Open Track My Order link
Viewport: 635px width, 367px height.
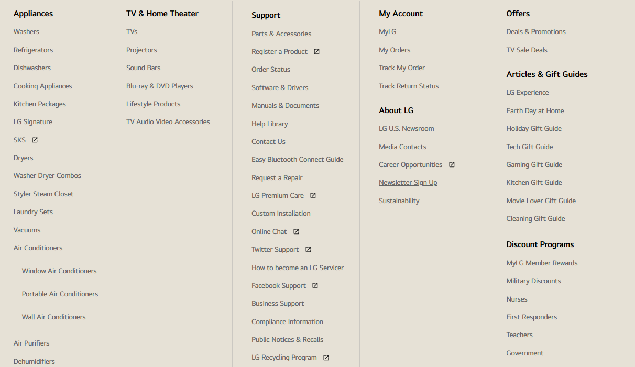(402, 68)
